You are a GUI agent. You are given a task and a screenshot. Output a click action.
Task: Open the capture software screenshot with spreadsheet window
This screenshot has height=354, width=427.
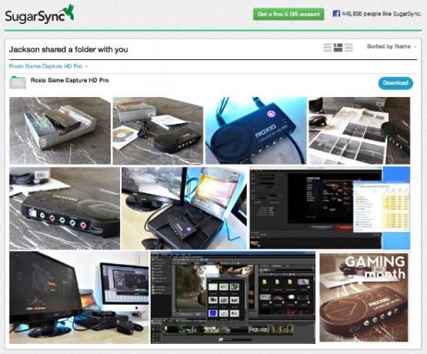(330, 208)
